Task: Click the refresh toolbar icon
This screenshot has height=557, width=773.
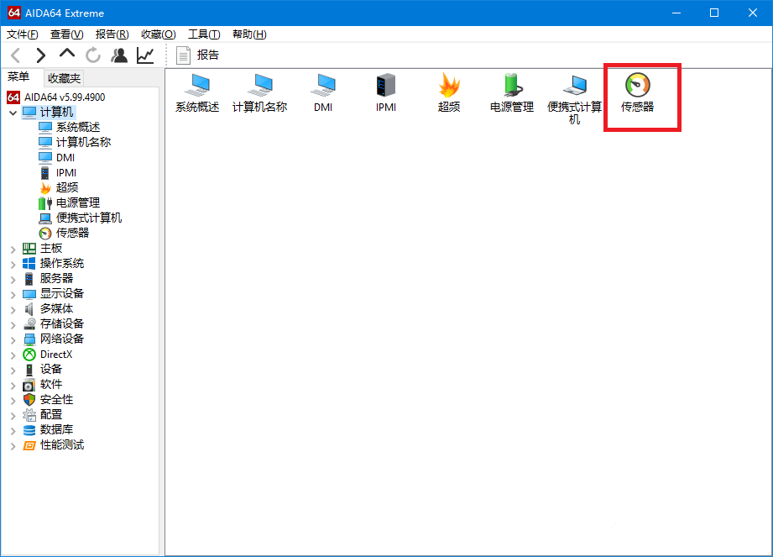Action: pos(92,55)
